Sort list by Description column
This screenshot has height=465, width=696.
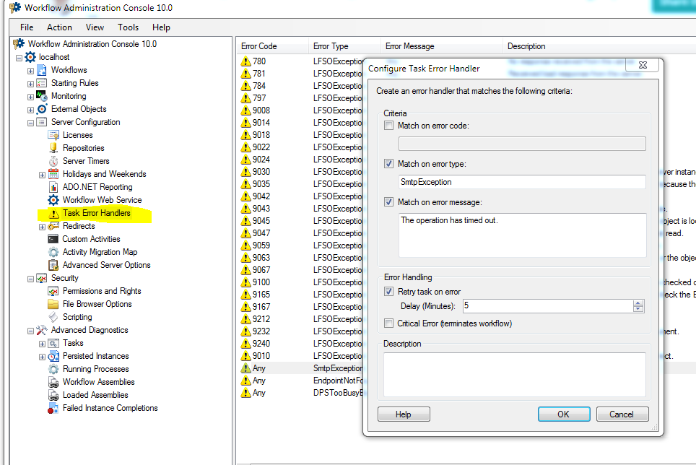point(599,46)
